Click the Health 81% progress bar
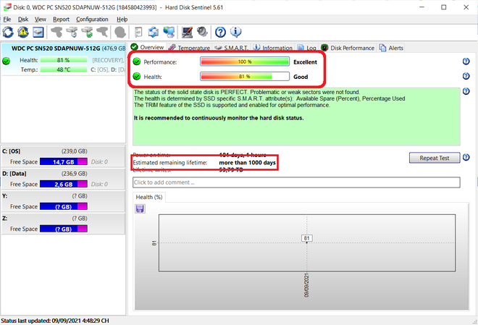 [x=244, y=76]
